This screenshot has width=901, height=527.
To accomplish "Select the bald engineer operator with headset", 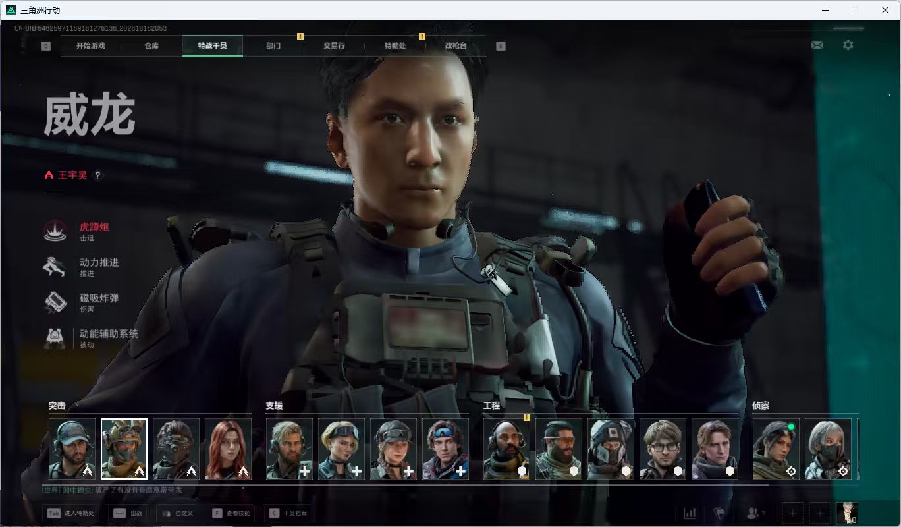I will [x=506, y=449].
